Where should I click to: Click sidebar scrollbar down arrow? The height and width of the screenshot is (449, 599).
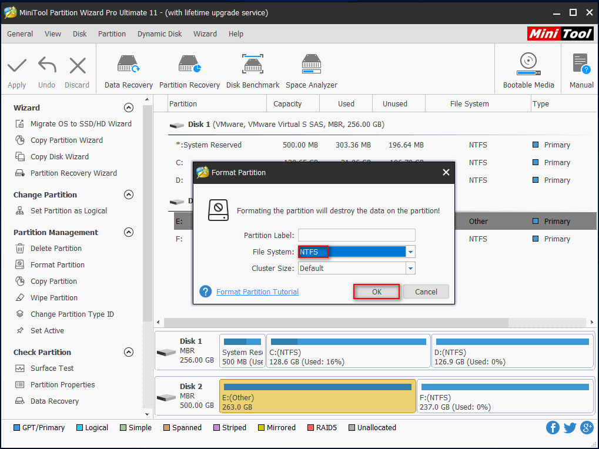(x=147, y=414)
